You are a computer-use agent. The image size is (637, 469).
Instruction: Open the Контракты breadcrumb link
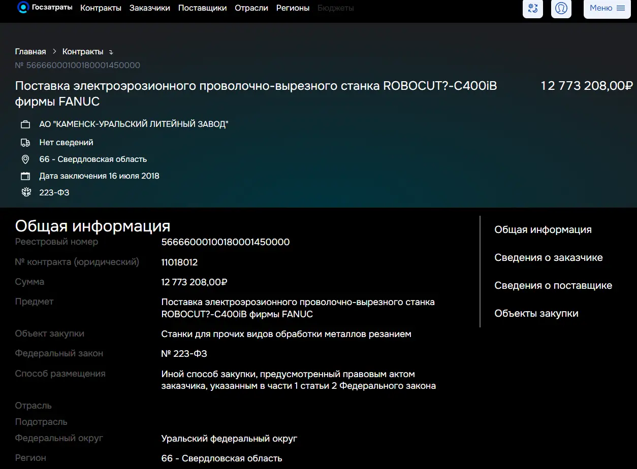pos(83,52)
